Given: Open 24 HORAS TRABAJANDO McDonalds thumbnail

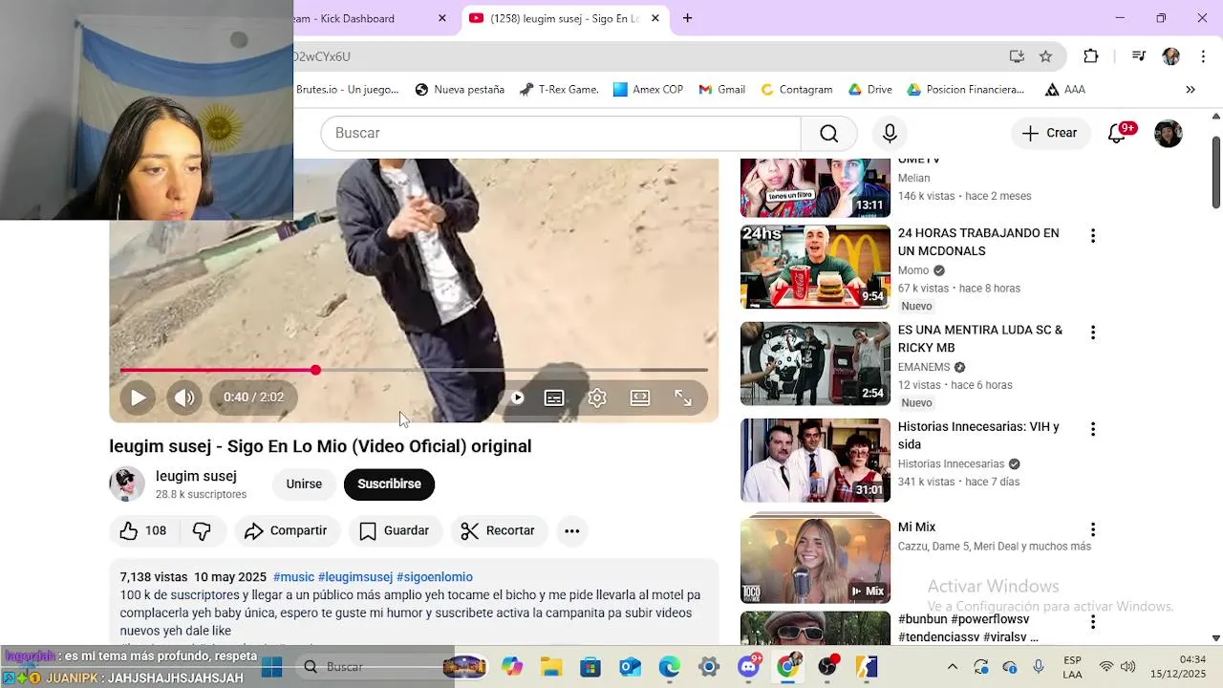Looking at the screenshot, I should 815,267.
